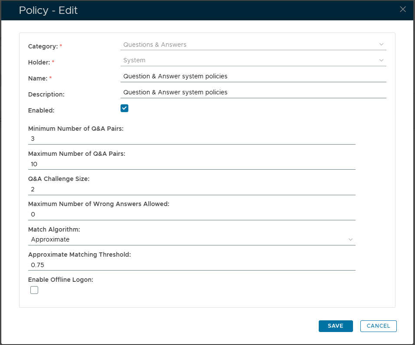Click the Holder field's chevron arrow
This screenshot has height=345, width=415.
tap(381, 61)
